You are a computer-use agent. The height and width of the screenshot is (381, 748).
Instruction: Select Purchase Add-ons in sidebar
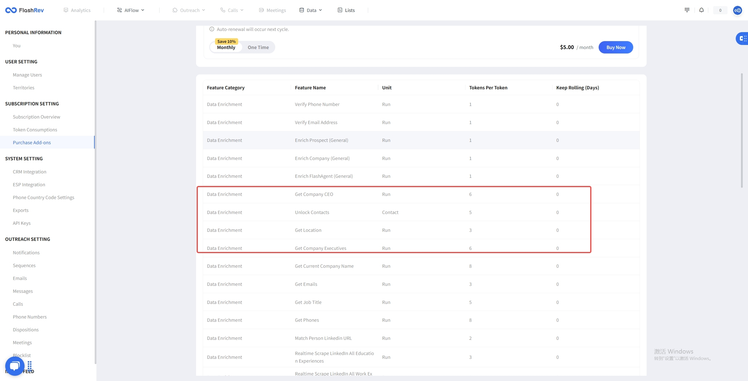tap(47, 142)
